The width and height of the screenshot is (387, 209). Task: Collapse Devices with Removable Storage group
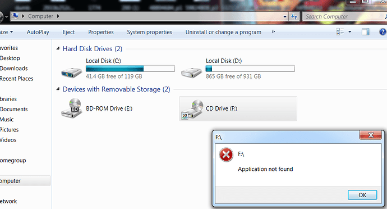pos(58,89)
